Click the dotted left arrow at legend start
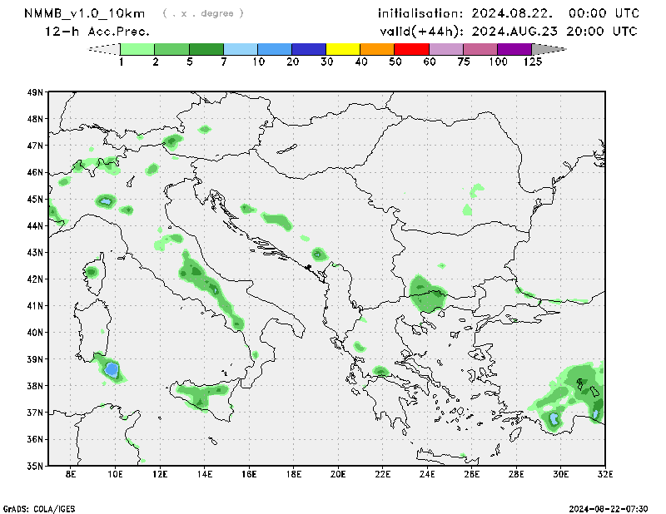 click(x=104, y=50)
